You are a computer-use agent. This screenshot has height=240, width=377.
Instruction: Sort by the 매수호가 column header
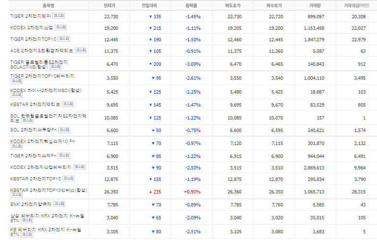tap(274, 5)
